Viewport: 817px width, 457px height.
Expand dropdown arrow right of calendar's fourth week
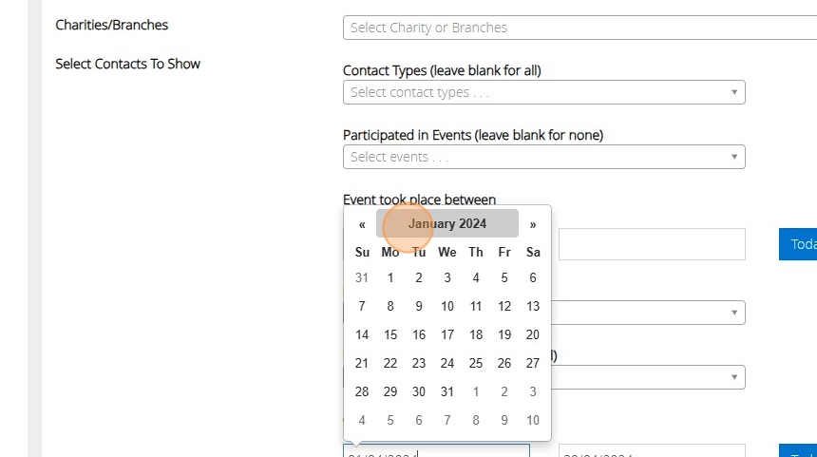(733, 377)
